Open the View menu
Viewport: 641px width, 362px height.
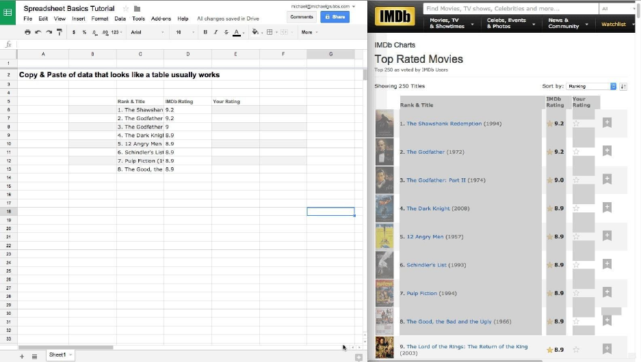pyautogui.click(x=60, y=18)
